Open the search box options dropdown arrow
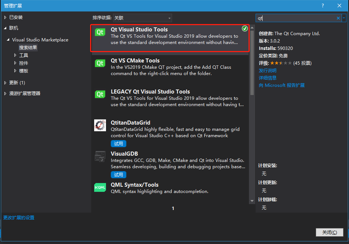Screen dimensions: 349x244 pos(344,18)
